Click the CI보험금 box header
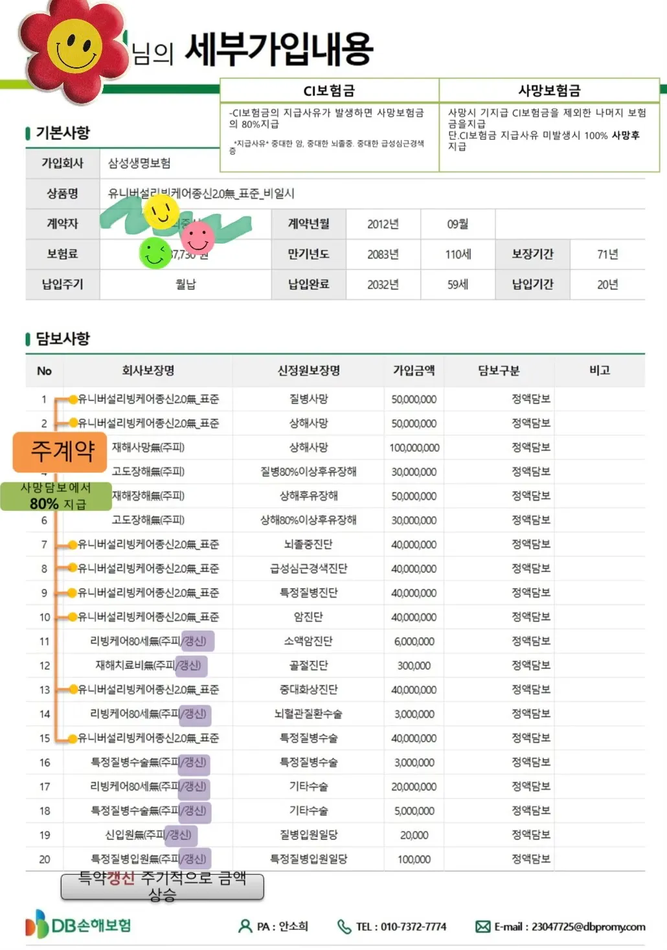This screenshot has height=950, width=667. point(329,91)
